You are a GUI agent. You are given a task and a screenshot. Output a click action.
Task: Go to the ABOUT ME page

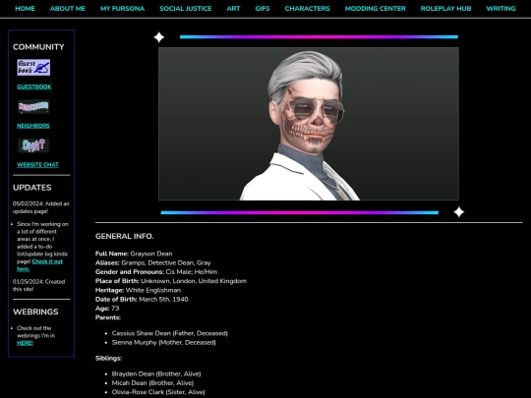[x=68, y=9]
